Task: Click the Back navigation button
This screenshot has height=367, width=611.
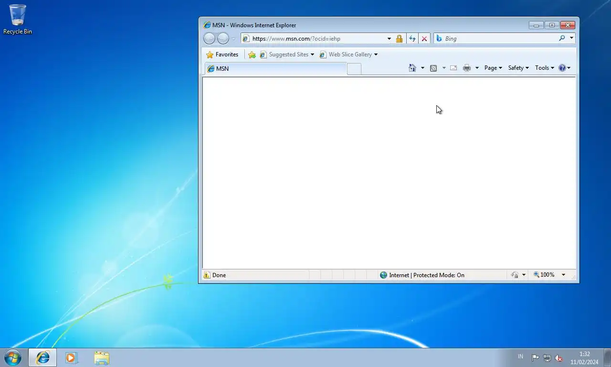Action: [x=209, y=38]
